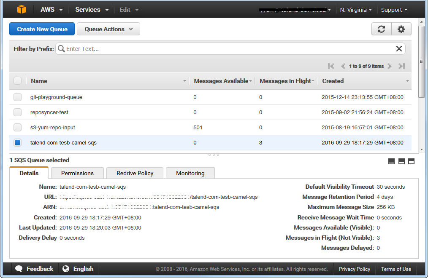Select the git-playground-queue row name
Image resolution: width=428 pixels, height=278 pixels.
coord(56,97)
